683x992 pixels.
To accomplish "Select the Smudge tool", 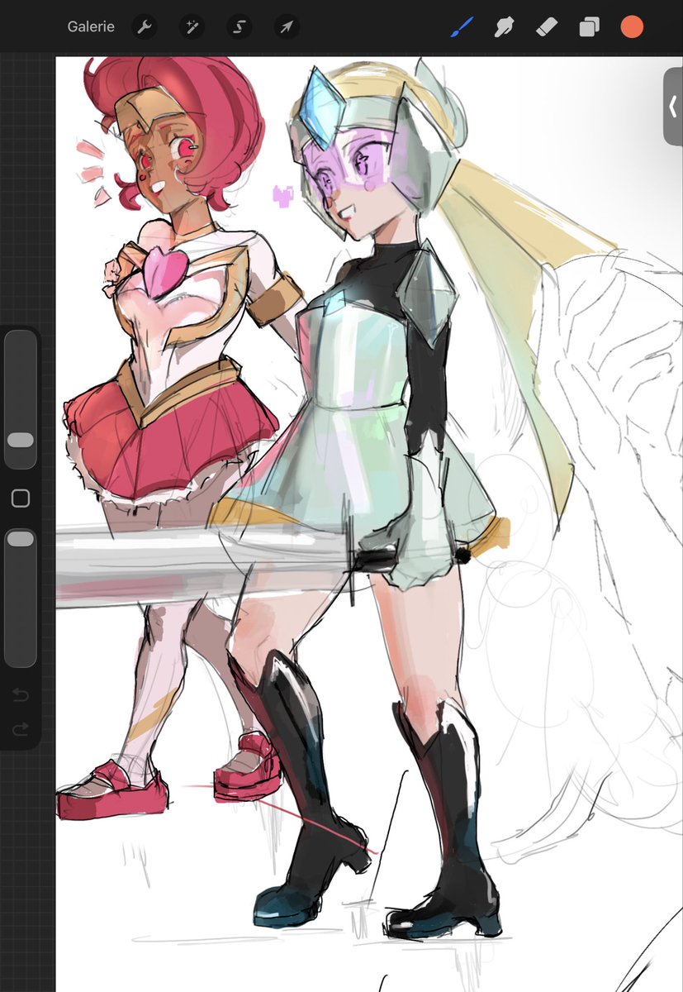I will 503,27.
